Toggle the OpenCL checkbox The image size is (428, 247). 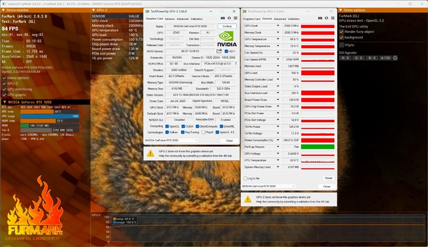pyautogui.click(x=167, y=126)
